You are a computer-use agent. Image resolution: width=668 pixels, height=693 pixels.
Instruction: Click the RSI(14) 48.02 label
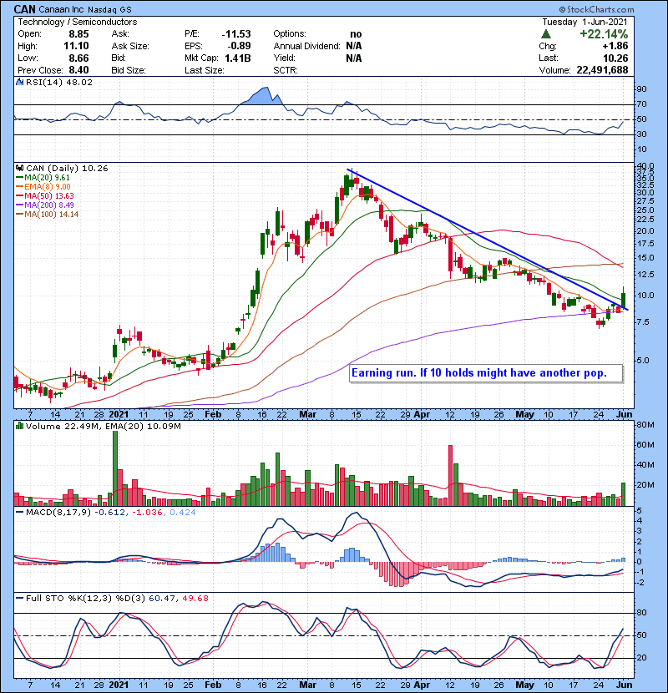pyautogui.click(x=59, y=82)
